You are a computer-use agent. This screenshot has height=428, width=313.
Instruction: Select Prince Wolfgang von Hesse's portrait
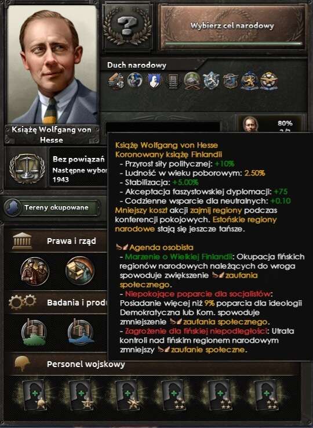coord(52,64)
